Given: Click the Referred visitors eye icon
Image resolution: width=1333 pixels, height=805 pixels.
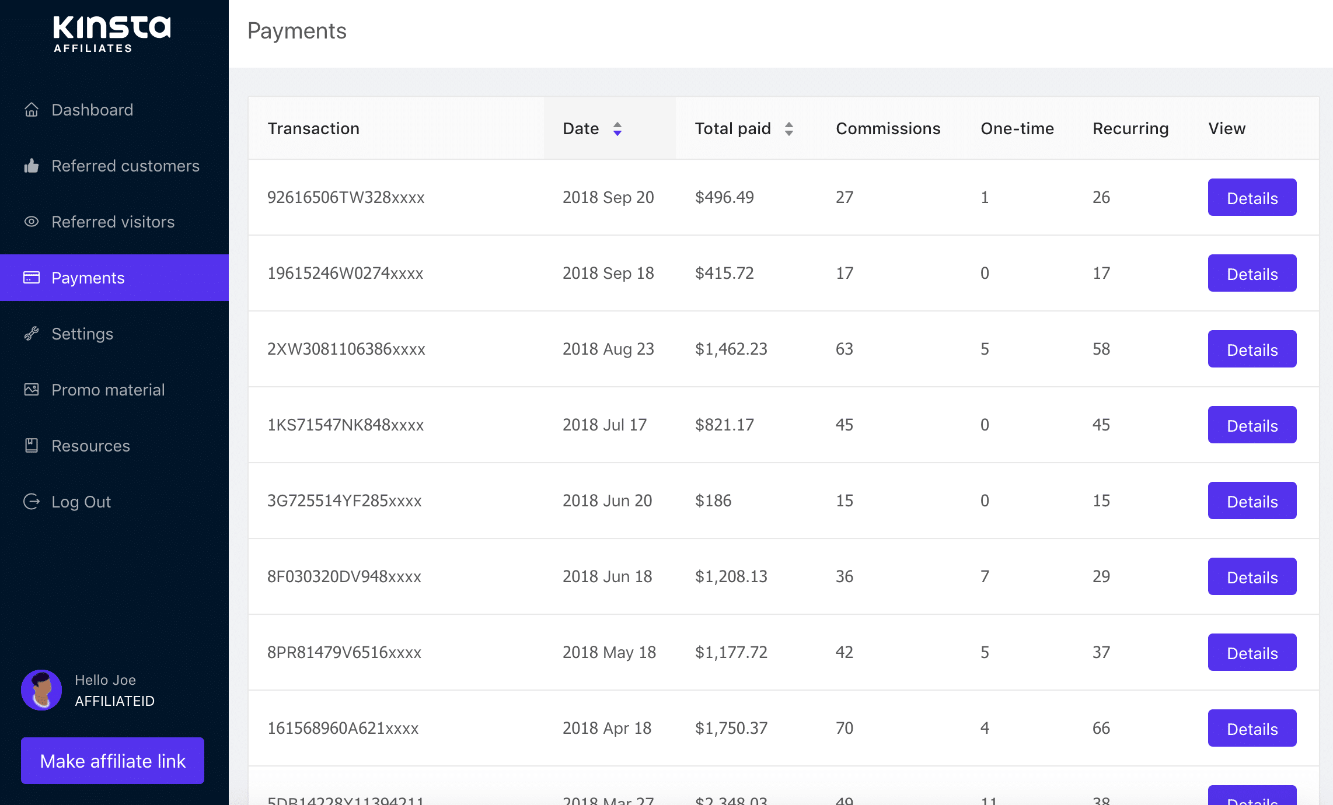Looking at the screenshot, I should pyautogui.click(x=32, y=222).
